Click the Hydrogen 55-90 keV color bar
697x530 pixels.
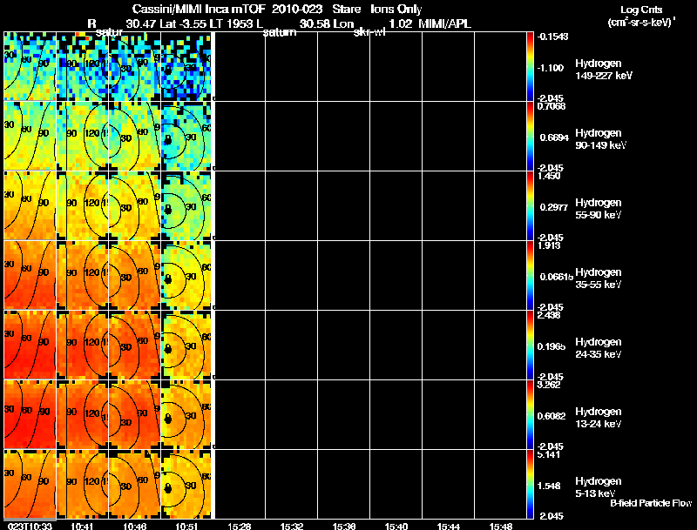point(531,205)
